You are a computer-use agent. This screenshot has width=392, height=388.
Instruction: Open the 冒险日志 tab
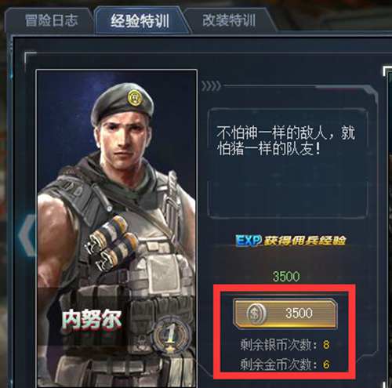[x=49, y=21]
